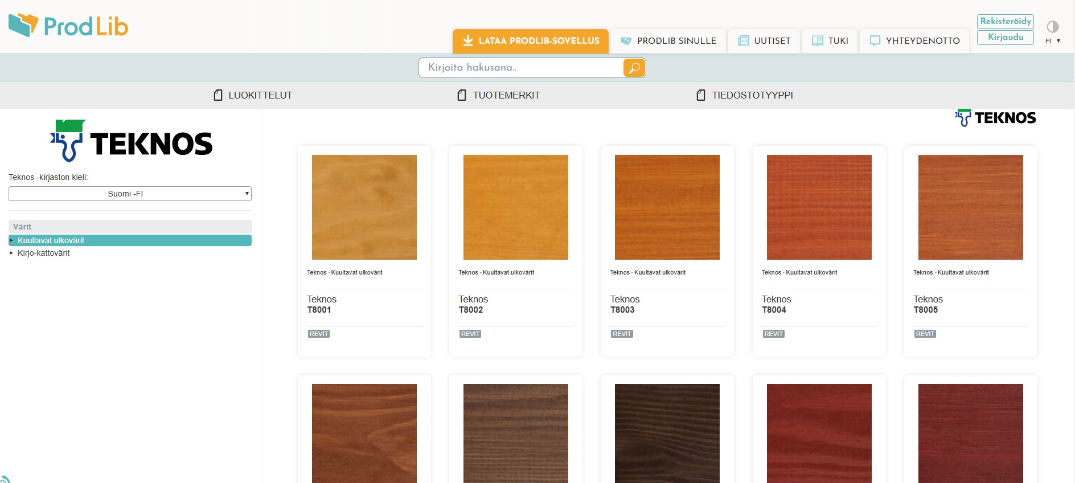
Task: Click the Tuki help book icon
Action: tap(818, 40)
